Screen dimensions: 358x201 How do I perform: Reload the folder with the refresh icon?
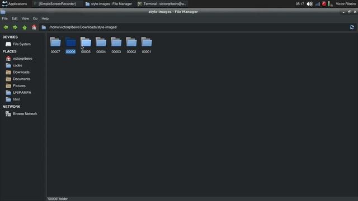click(352, 27)
